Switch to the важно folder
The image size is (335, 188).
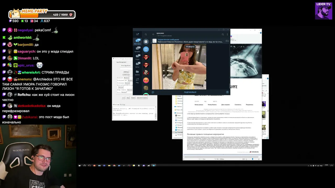(x=137, y=73)
